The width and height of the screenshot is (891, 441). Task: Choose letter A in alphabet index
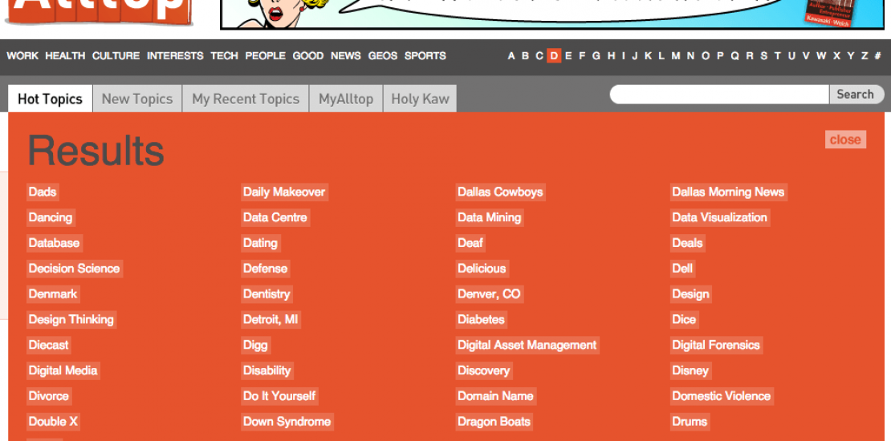511,56
